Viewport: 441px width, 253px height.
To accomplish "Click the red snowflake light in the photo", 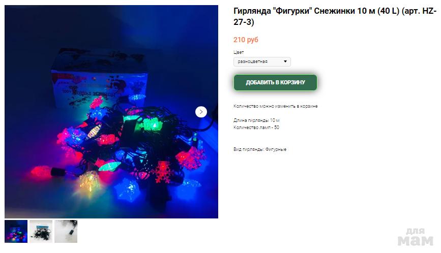I will [x=163, y=172].
